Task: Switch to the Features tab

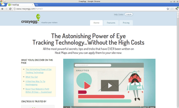Action: pyautogui.click(x=111, y=23)
